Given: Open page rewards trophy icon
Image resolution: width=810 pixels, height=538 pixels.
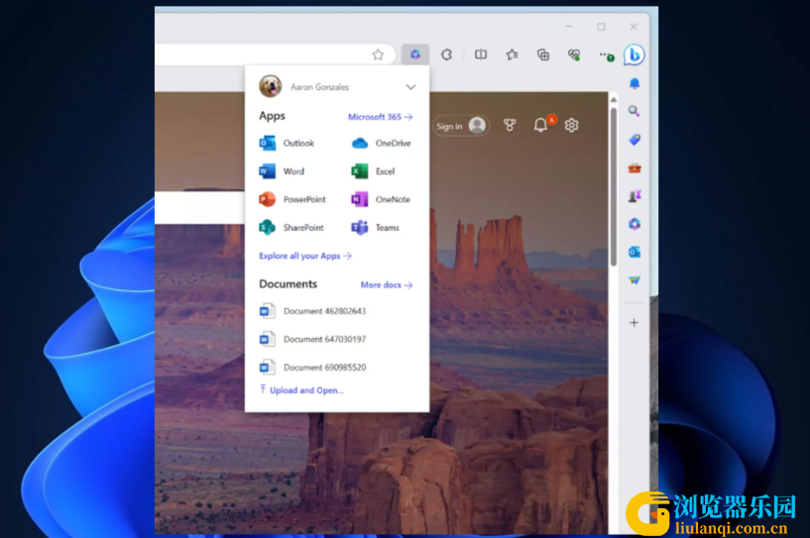Looking at the screenshot, I should point(510,125).
